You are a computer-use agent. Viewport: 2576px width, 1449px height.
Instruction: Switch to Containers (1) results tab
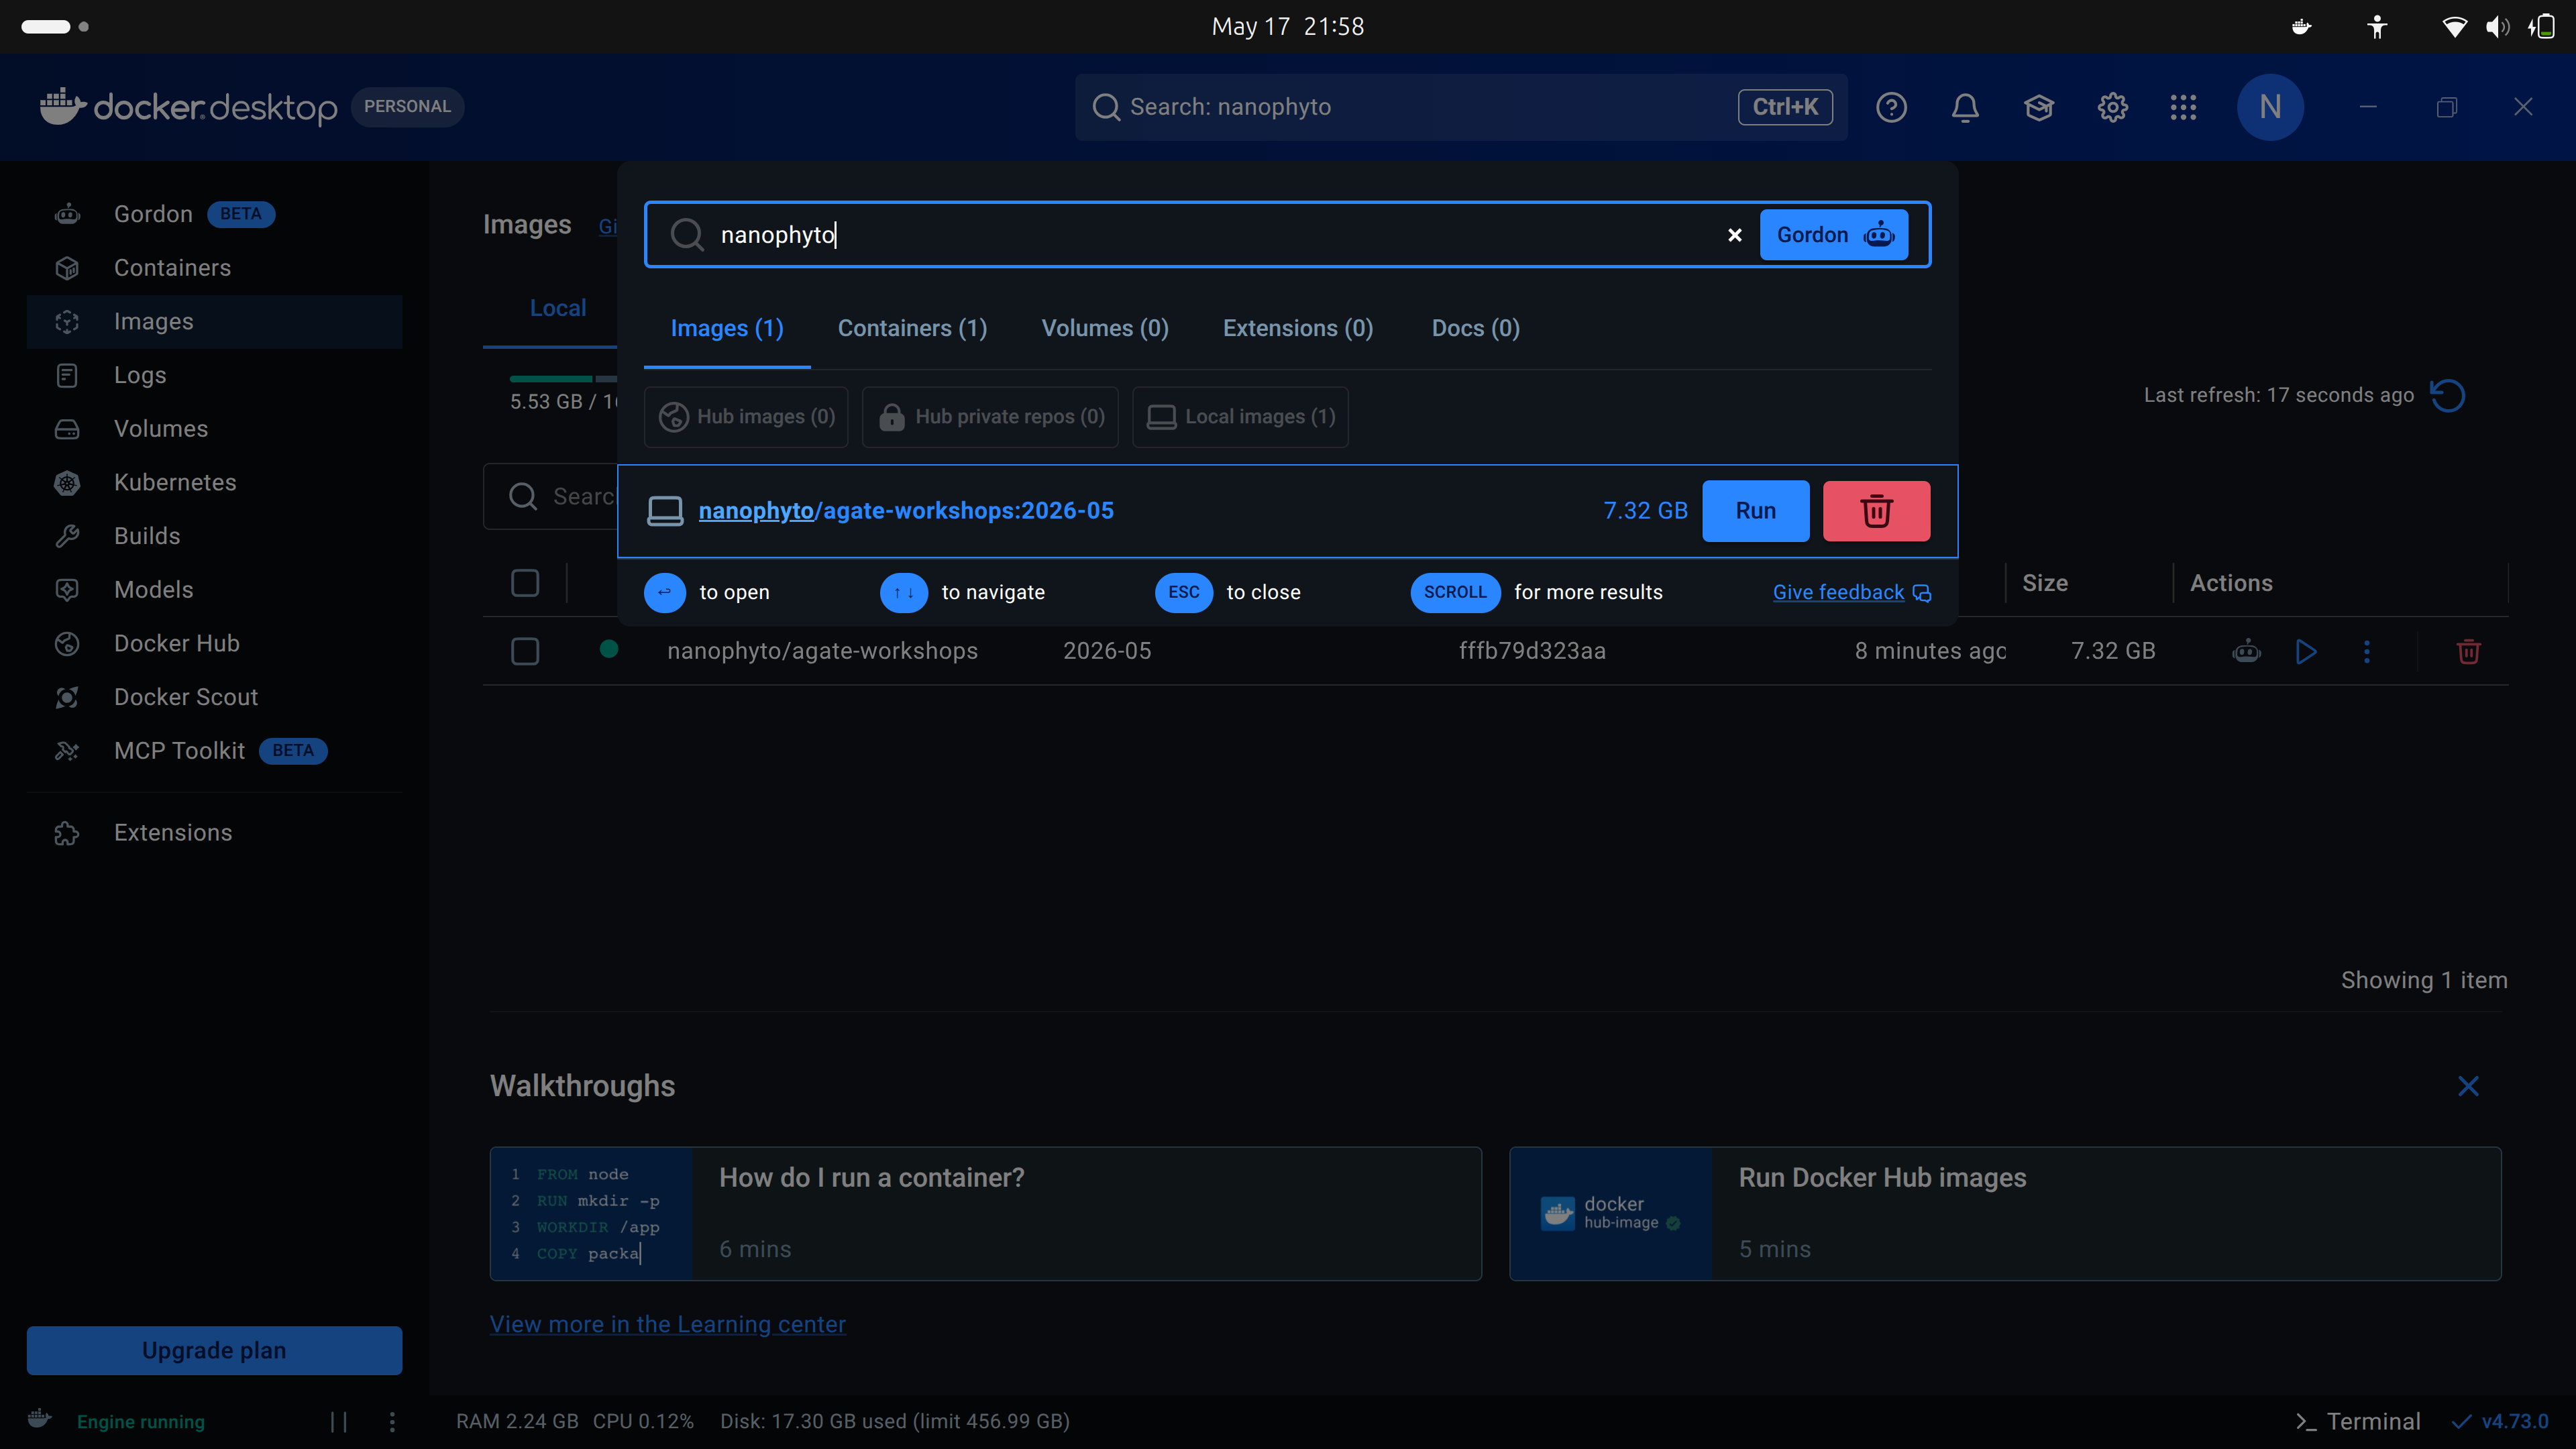coord(912,329)
